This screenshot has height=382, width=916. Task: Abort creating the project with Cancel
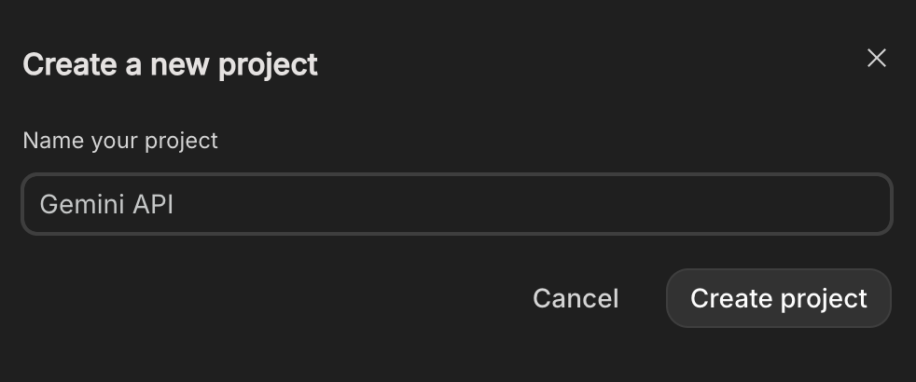pyautogui.click(x=576, y=298)
